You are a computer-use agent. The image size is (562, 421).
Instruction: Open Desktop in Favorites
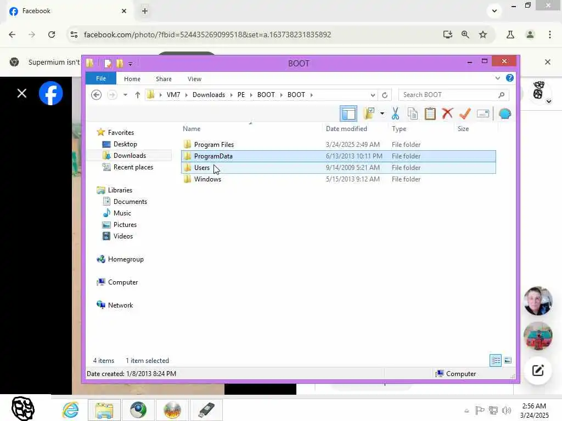(125, 144)
